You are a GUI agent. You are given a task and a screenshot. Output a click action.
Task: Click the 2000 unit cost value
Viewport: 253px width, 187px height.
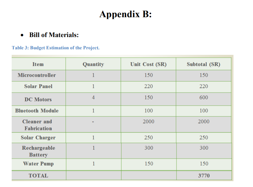coord(149,121)
